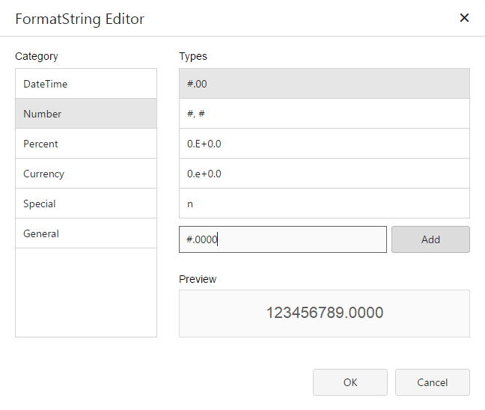Choose the "#, #" format type
This screenshot has width=485, height=410.
324,114
